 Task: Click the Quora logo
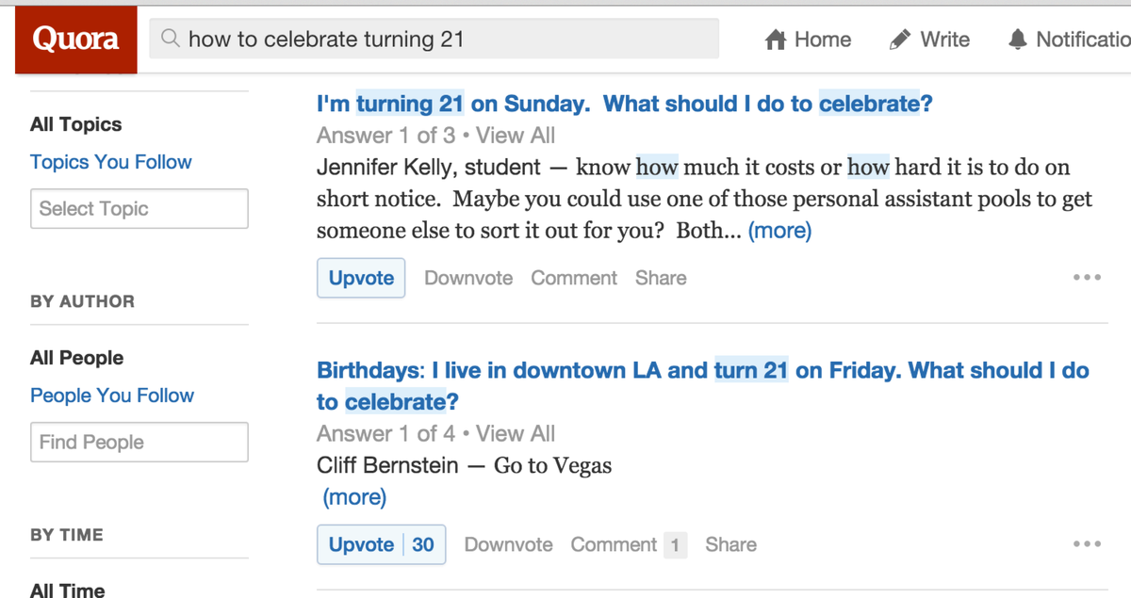75,40
